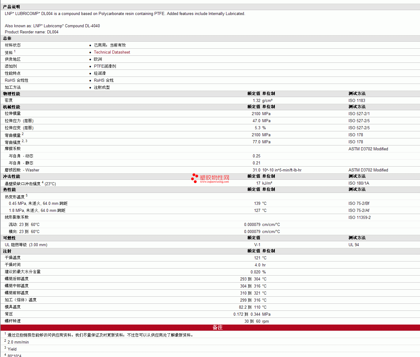Select the 欧洲 supply region value

pyautogui.click(x=98, y=59)
